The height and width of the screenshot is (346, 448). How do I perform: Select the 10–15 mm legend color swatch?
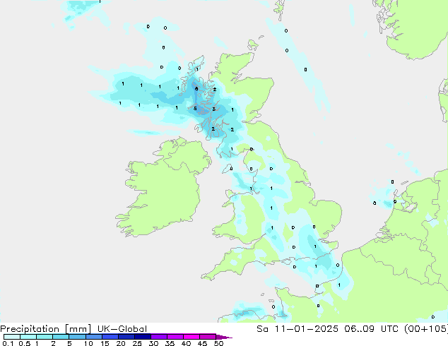[93, 337]
